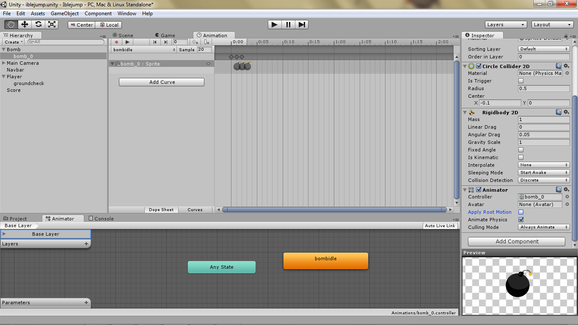Select the Rotate tool
This screenshot has height=325, width=578.
click(x=38, y=25)
